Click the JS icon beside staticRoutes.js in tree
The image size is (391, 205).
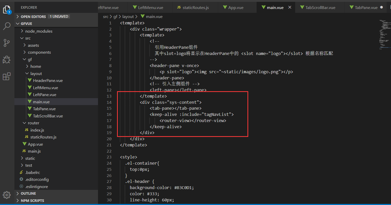[26, 137]
